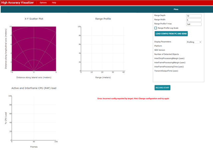Click the CPU load plot area

coord(34,118)
